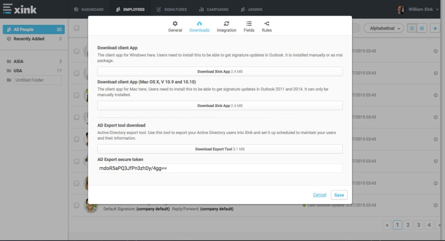Screen dimensions: 445x241
Task: Switch to the General settings tab
Action: (175, 27)
